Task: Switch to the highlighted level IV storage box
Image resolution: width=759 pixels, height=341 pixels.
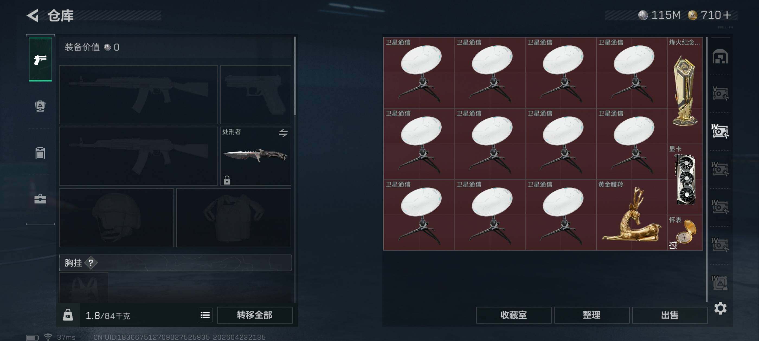Action: click(x=720, y=131)
